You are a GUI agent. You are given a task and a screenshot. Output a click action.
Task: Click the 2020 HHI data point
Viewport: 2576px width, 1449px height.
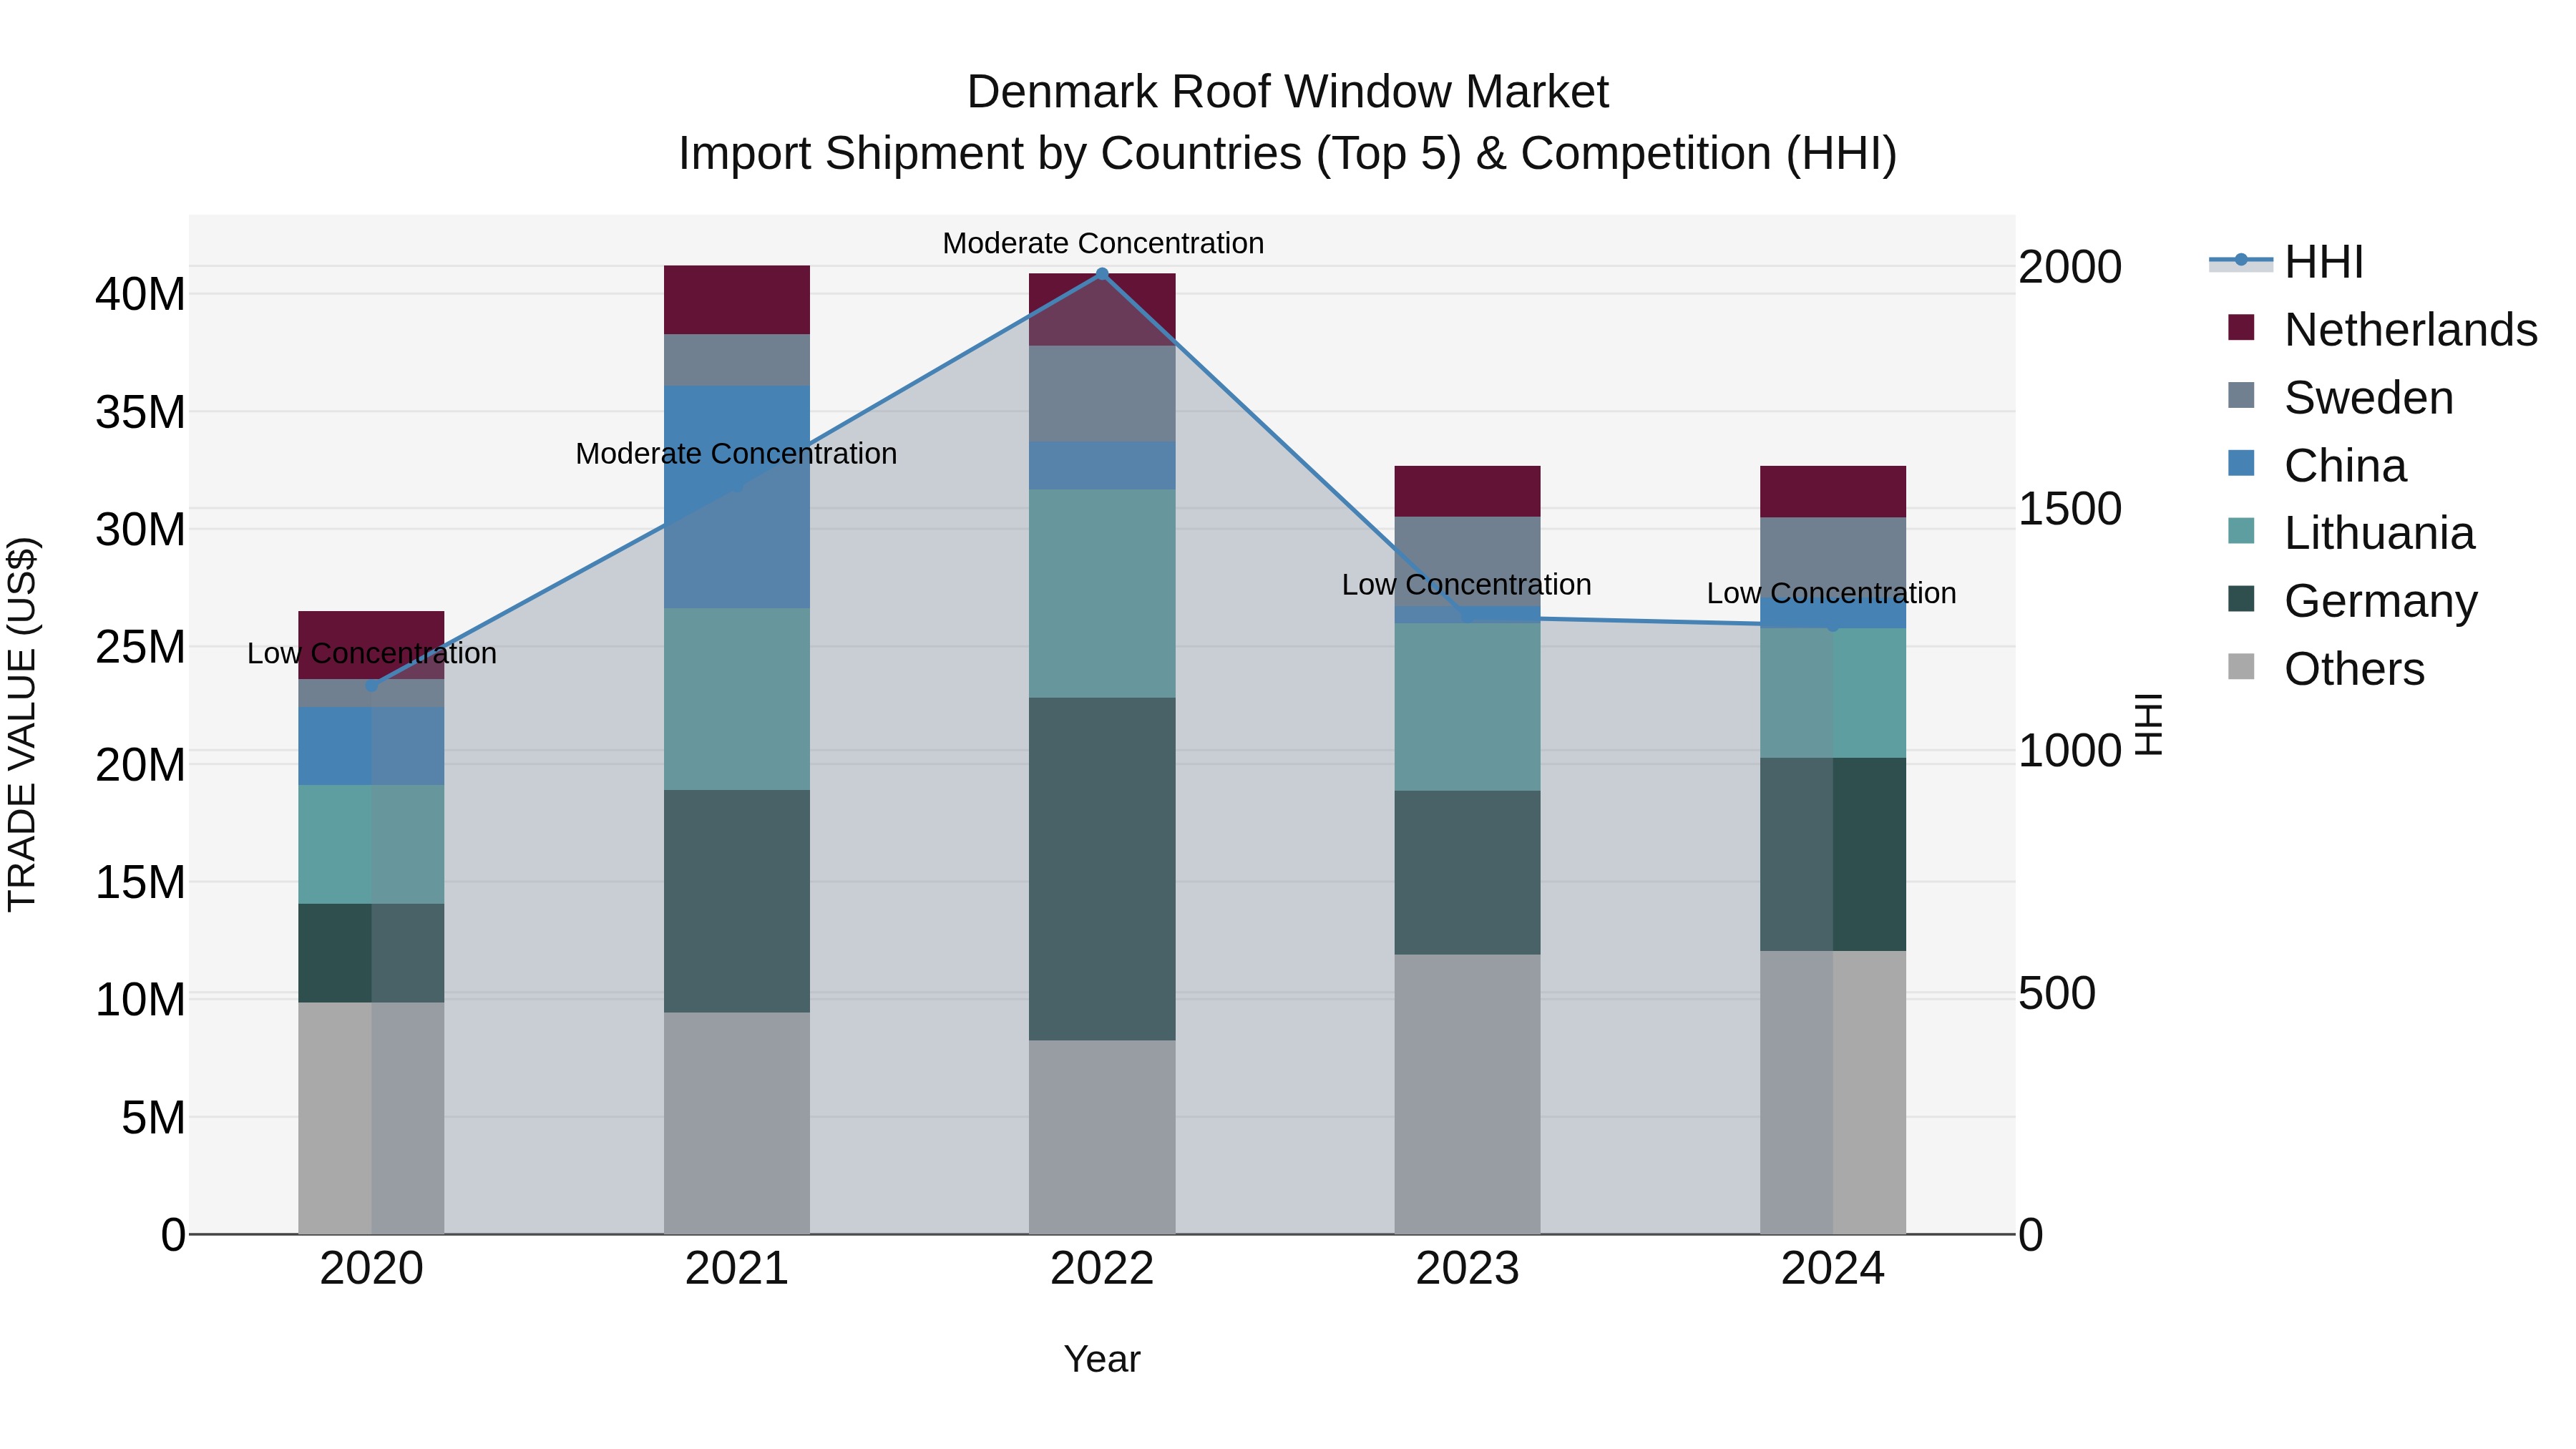click(x=371, y=686)
